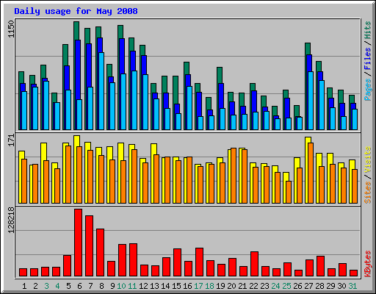Viewport: 376px width, 294px height.
Task: Click the orange Visits bar for day 25
Action: (x=289, y=192)
